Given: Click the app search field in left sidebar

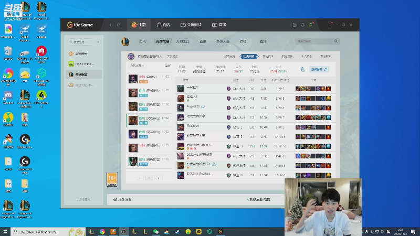Looking at the screenshot, I should coord(81,42).
